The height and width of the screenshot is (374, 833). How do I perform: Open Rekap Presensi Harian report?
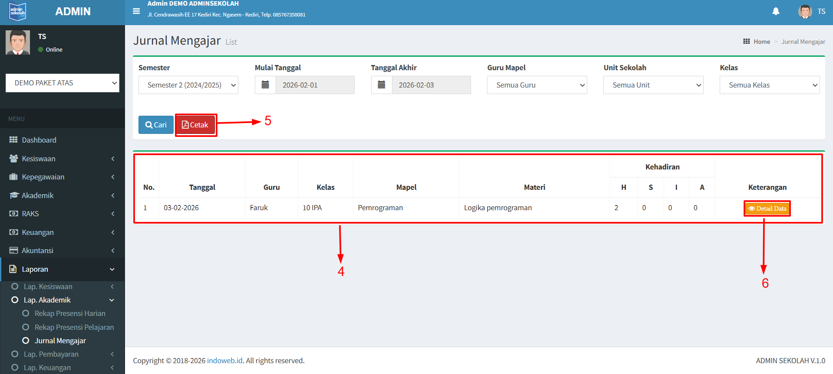70,313
